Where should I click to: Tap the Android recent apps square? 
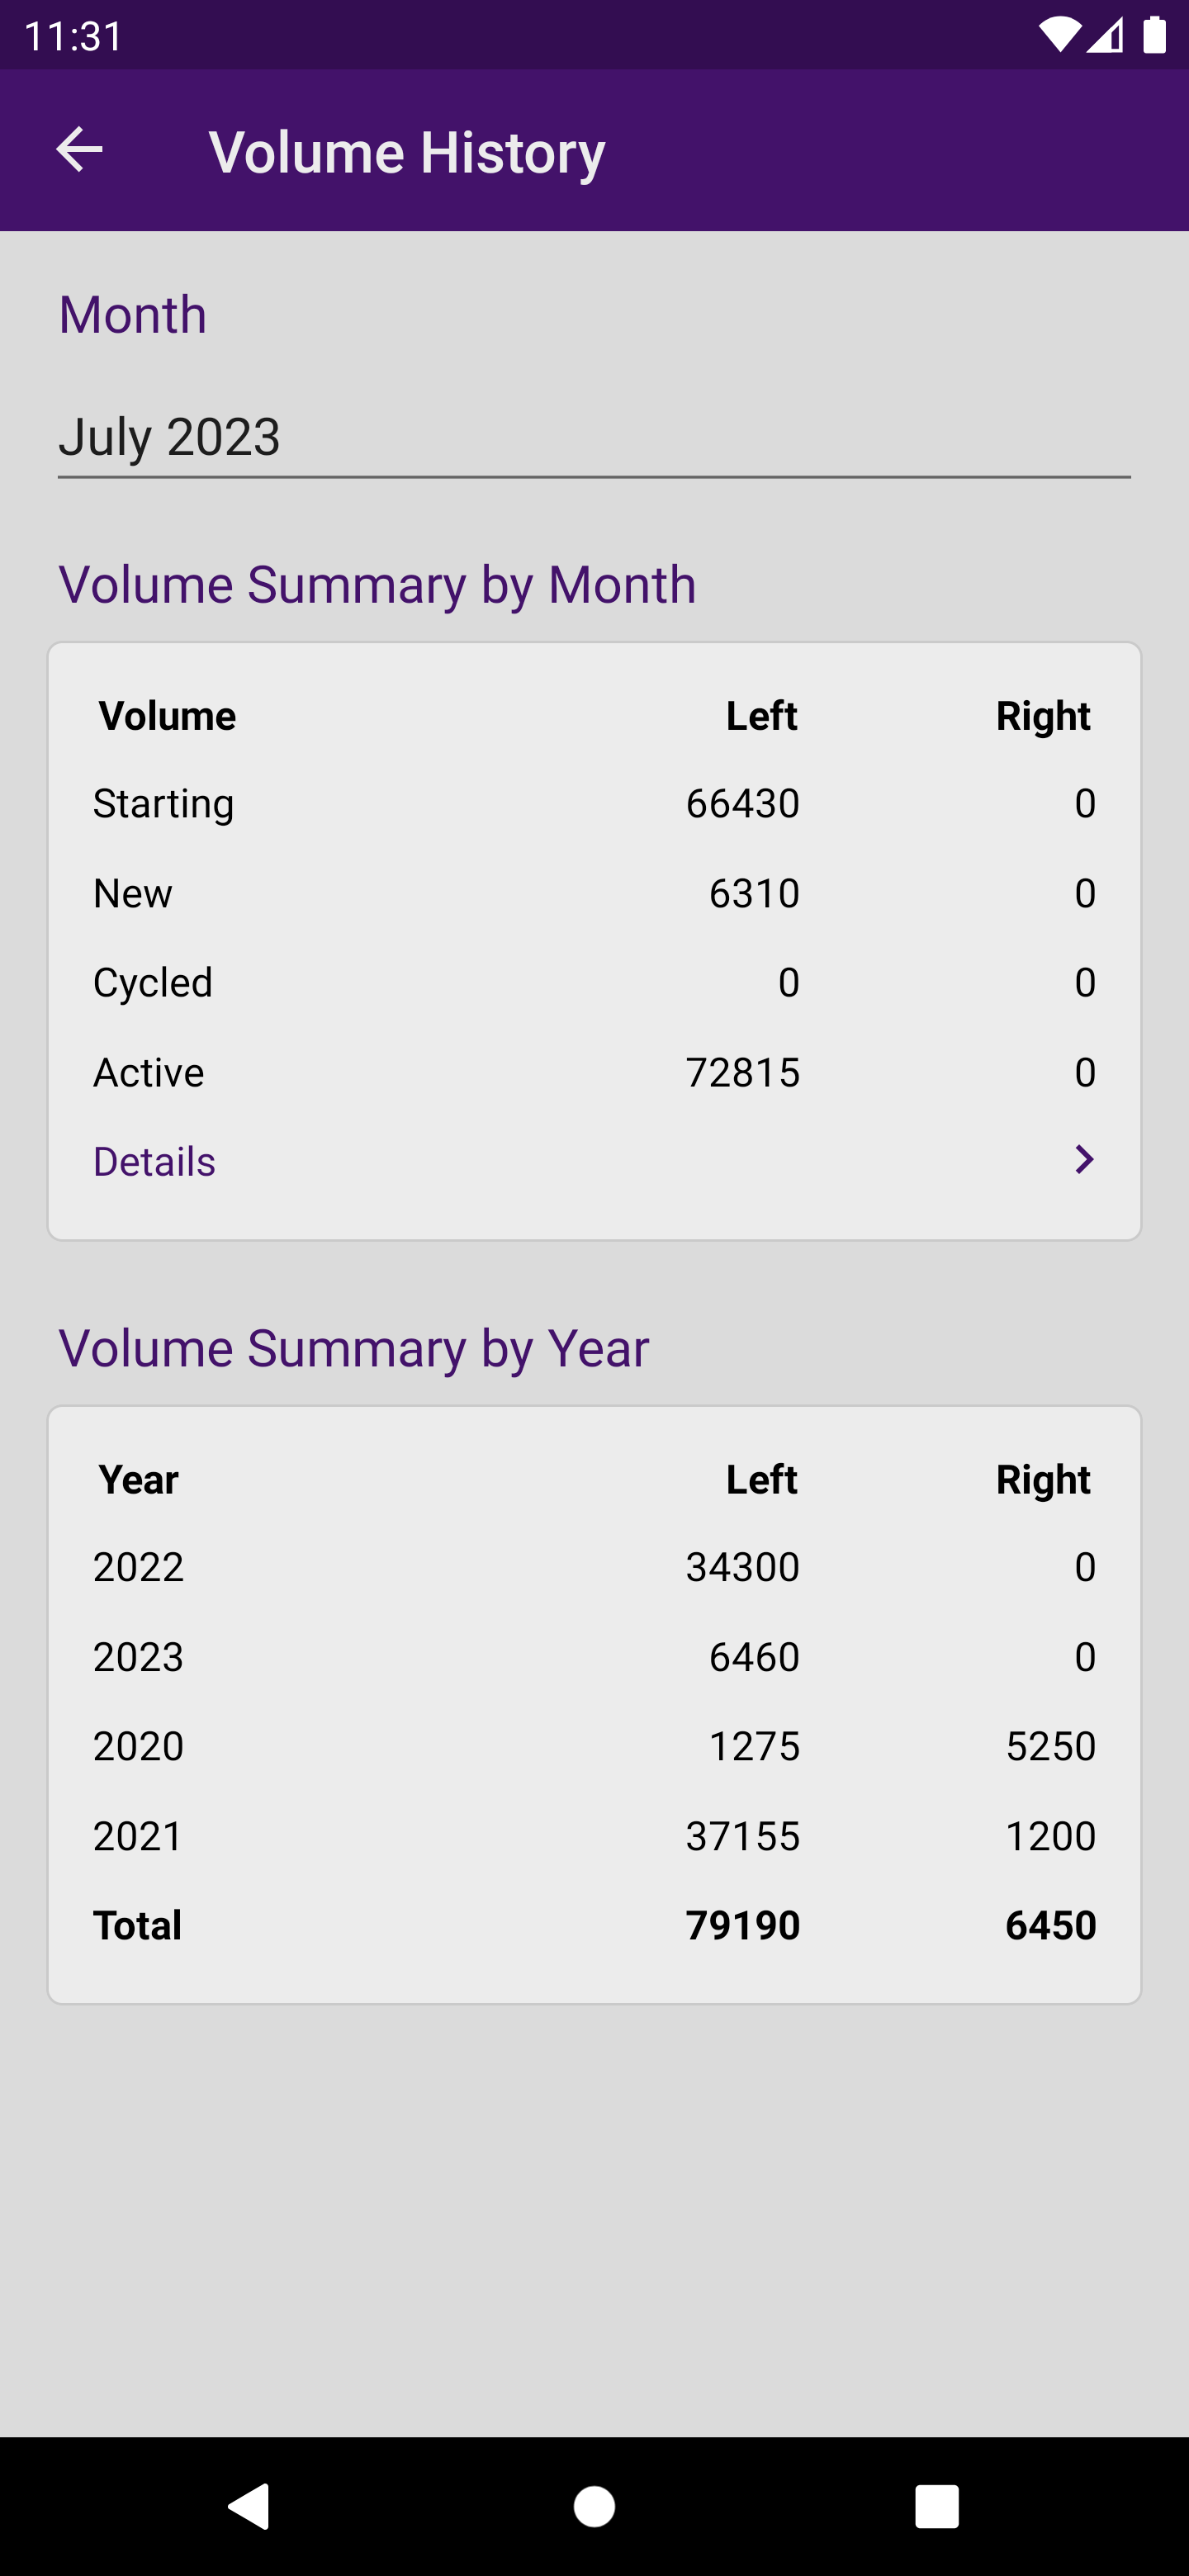point(936,2506)
